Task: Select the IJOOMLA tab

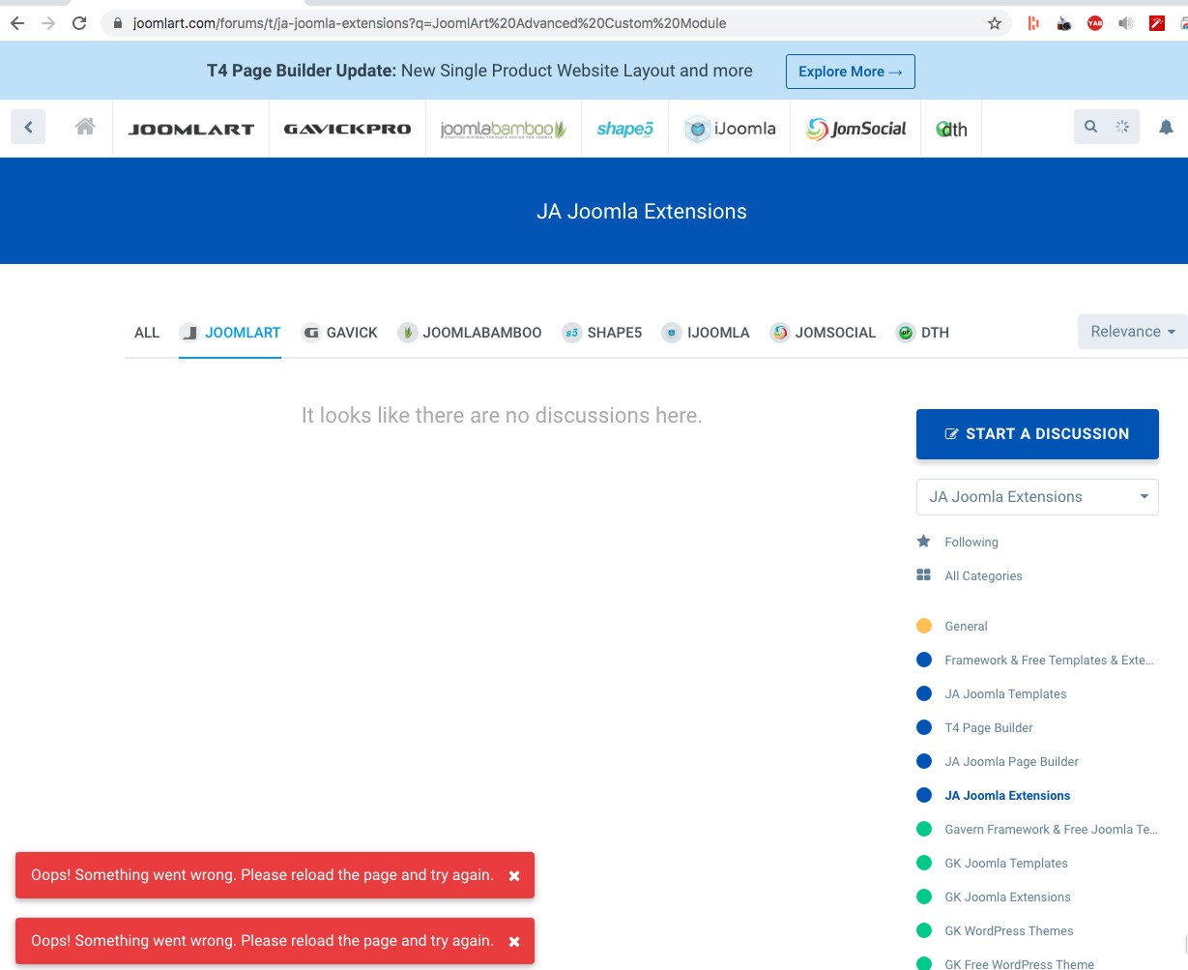Action: (x=706, y=333)
